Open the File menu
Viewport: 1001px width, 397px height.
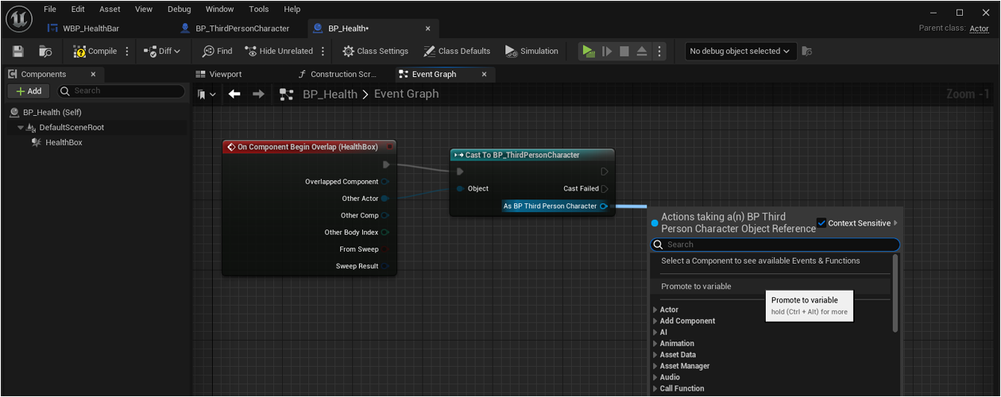point(50,9)
